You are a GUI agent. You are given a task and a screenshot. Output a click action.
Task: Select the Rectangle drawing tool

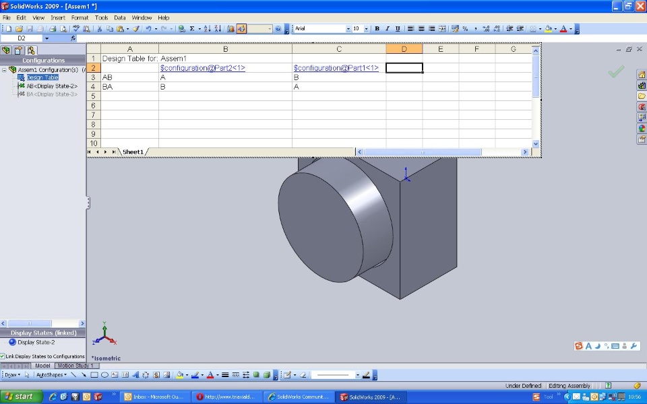(x=94, y=375)
